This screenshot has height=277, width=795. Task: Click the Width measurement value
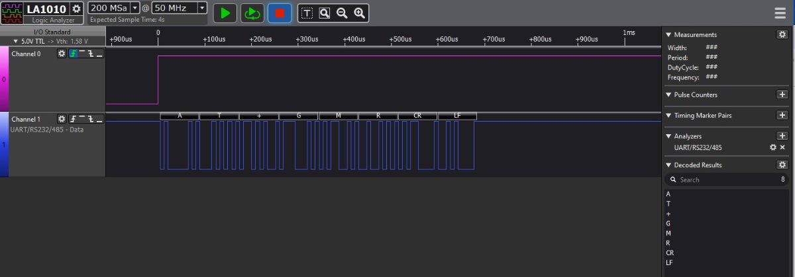click(712, 48)
